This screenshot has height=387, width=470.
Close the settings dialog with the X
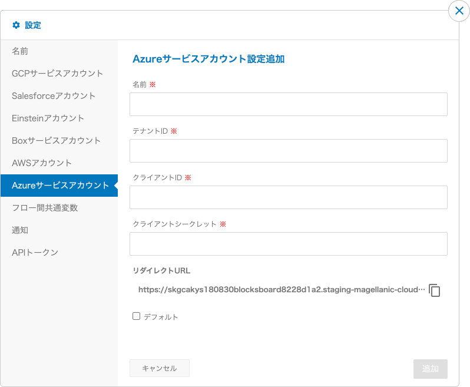coord(459,11)
